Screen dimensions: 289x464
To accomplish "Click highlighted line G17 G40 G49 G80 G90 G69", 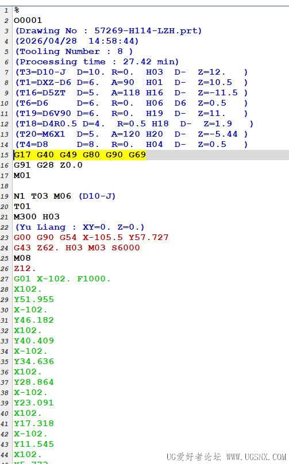I will 80,155.
